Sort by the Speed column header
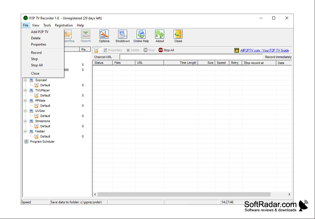 coord(222,63)
